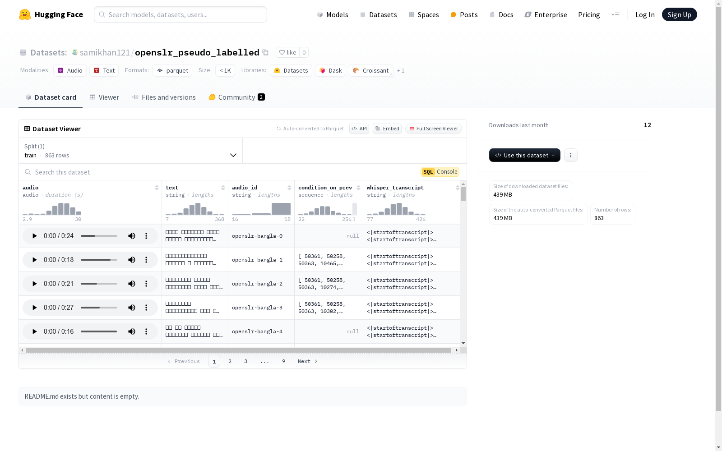
Task: Play audio for openslr-bangla-1
Action: pyautogui.click(x=34, y=260)
